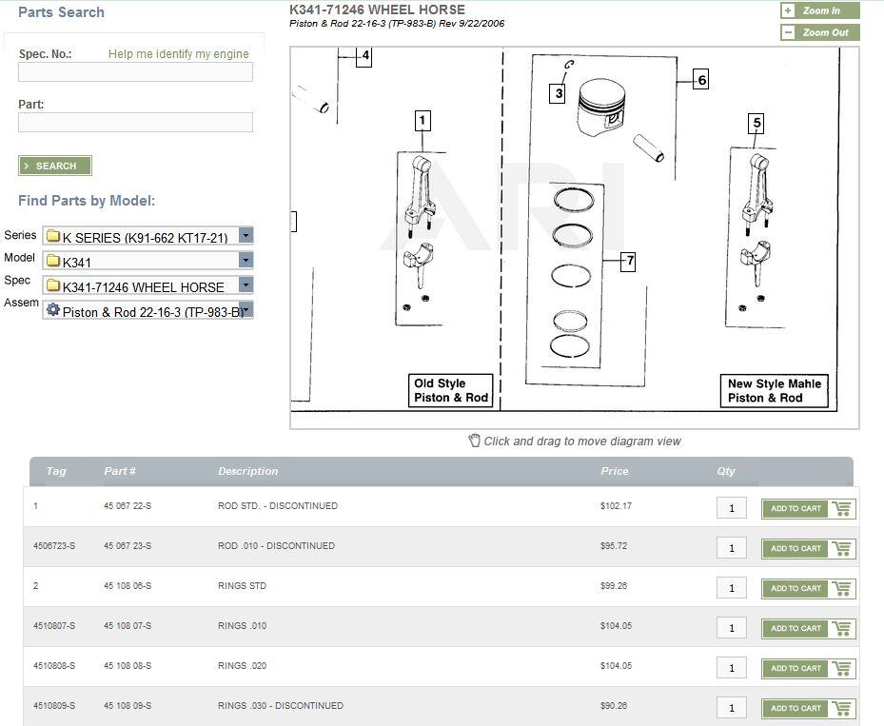Viewport: 884px width, 726px height.
Task: Focus the Part input field
Action: (x=135, y=123)
